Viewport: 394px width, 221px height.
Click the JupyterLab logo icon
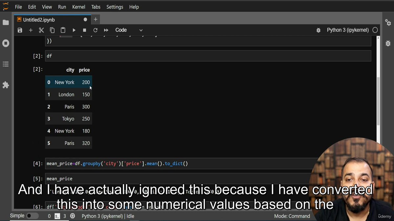click(x=6, y=6)
